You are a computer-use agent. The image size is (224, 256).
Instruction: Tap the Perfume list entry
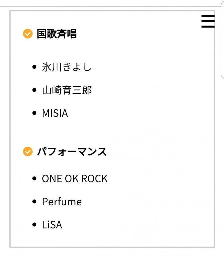click(62, 202)
